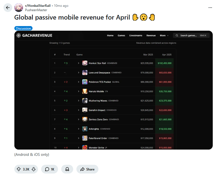Upvote the post

[x=19, y=169]
